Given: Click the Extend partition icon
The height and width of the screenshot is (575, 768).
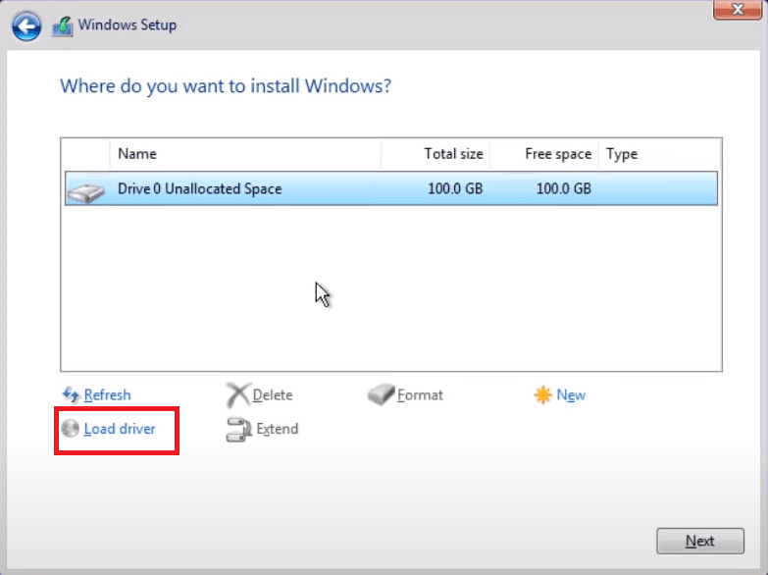Looking at the screenshot, I should (x=238, y=430).
